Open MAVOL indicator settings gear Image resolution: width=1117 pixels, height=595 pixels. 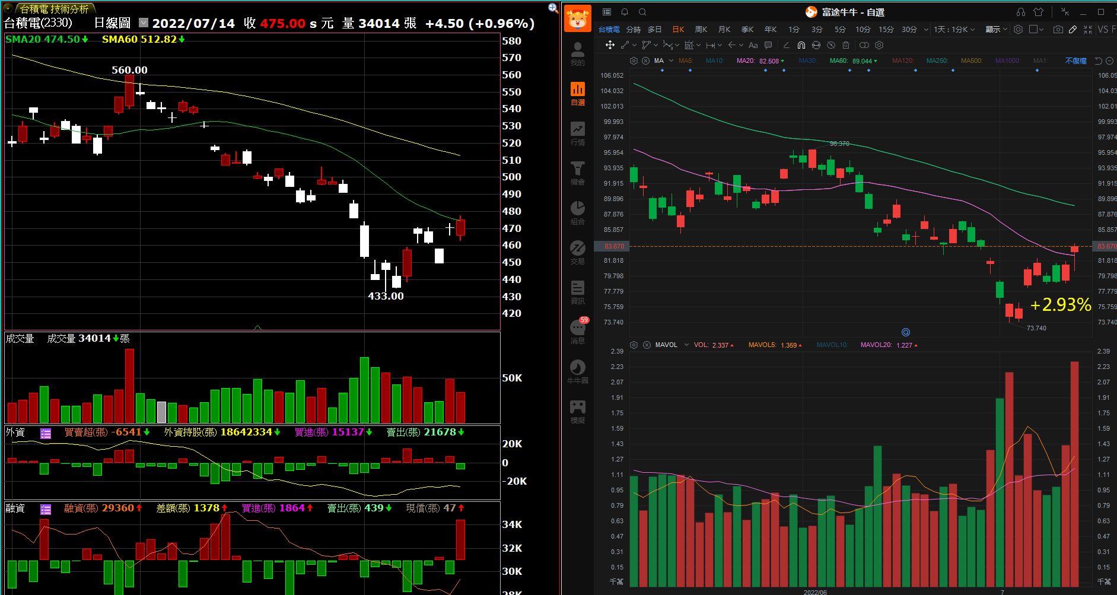coord(634,345)
